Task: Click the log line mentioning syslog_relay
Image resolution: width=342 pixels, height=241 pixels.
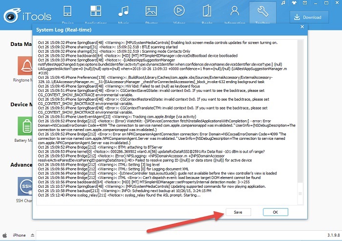Action: [x=119, y=195]
